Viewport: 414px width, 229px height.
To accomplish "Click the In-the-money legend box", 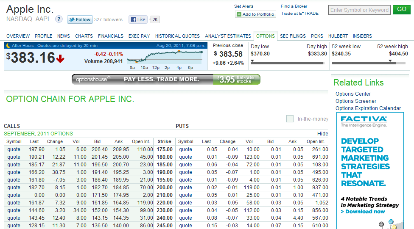I will pyautogui.click(x=290, y=119).
